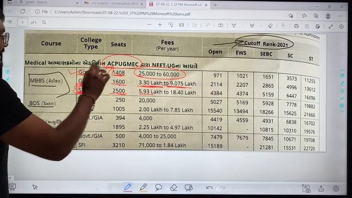The image size is (352, 198).
Task: Go back with browser arrow
Action: tap(10, 11)
